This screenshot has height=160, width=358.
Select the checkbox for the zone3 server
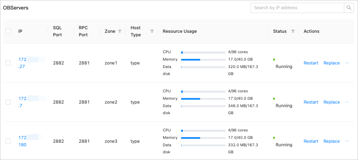point(8,141)
